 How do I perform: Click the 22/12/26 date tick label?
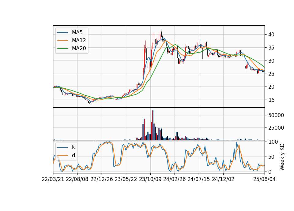click(102, 180)
